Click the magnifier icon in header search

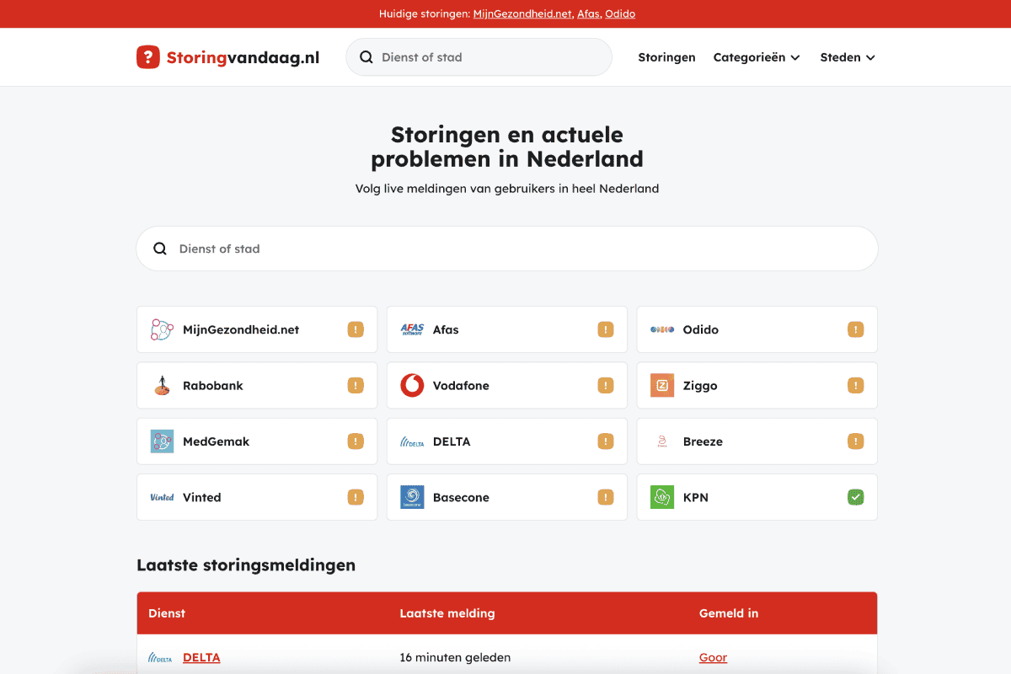366,57
